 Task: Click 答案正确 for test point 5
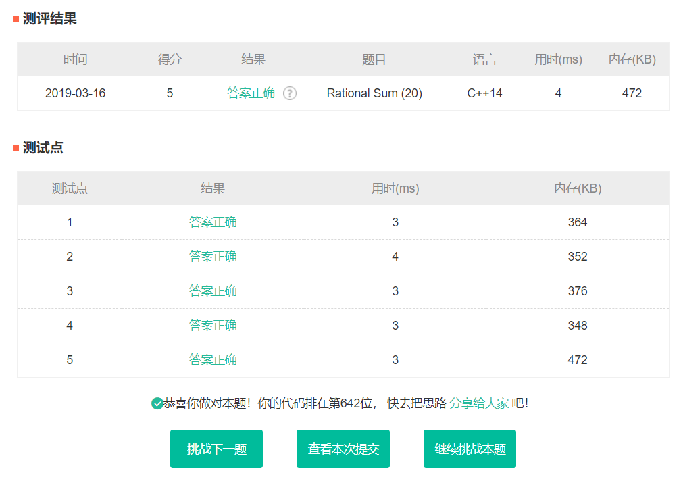(x=213, y=360)
